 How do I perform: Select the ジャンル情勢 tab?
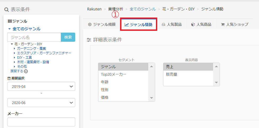pyautogui.click(x=138, y=24)
